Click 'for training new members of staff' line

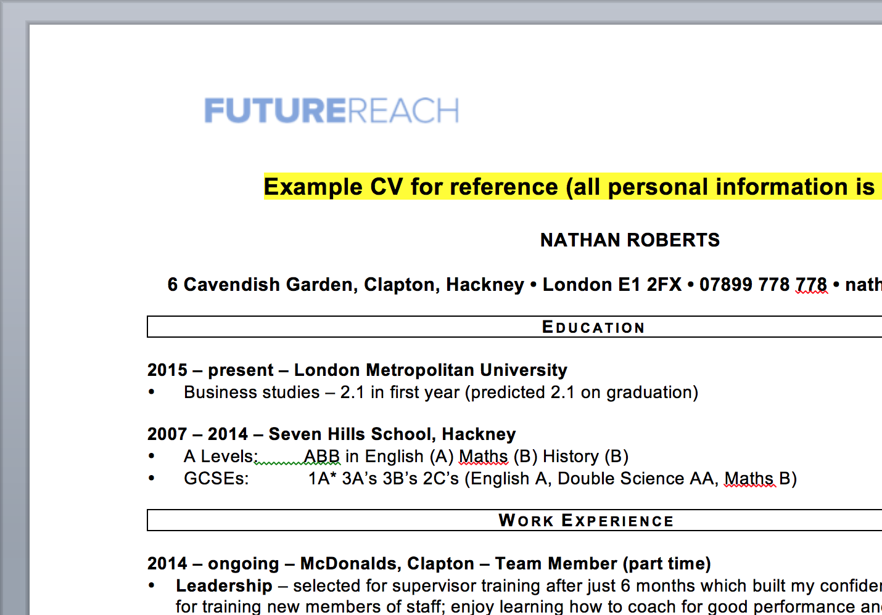[x=529, y=606]
